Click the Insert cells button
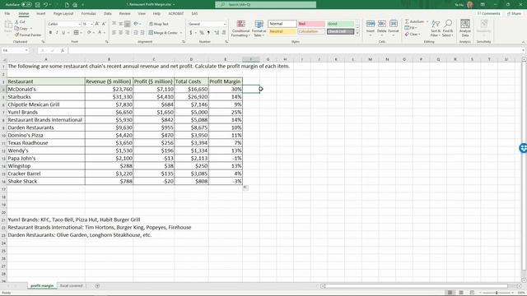Viewport: 527px width, 296px height. click(371, 28)
